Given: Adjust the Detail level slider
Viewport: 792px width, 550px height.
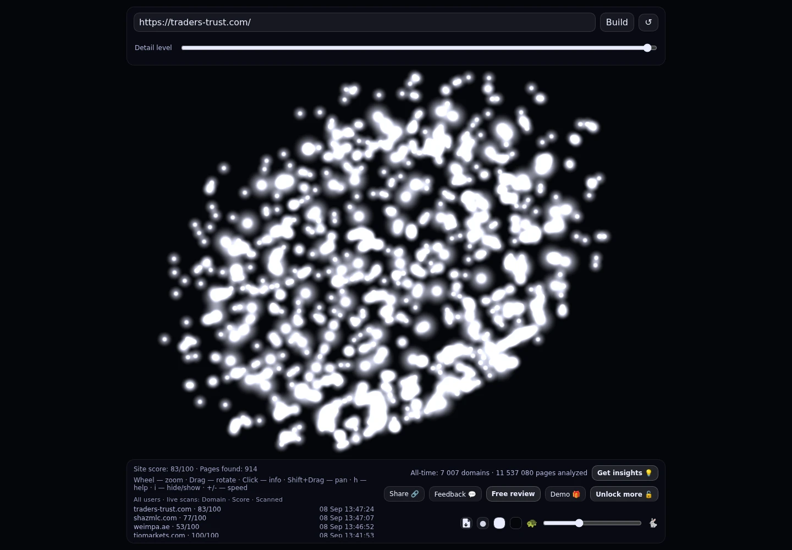Looking at the screenshot, I should (419, 48).
